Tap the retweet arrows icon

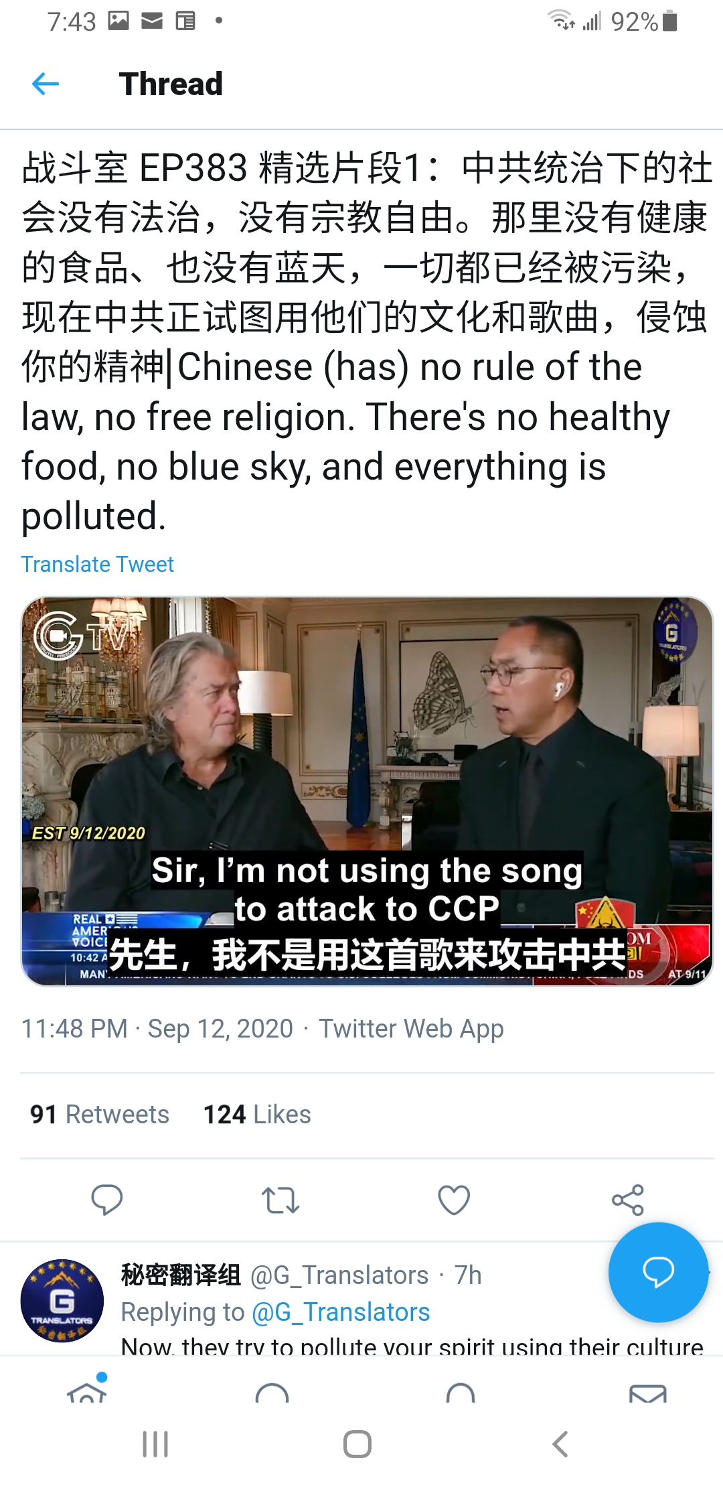(x=280, y=1200)
